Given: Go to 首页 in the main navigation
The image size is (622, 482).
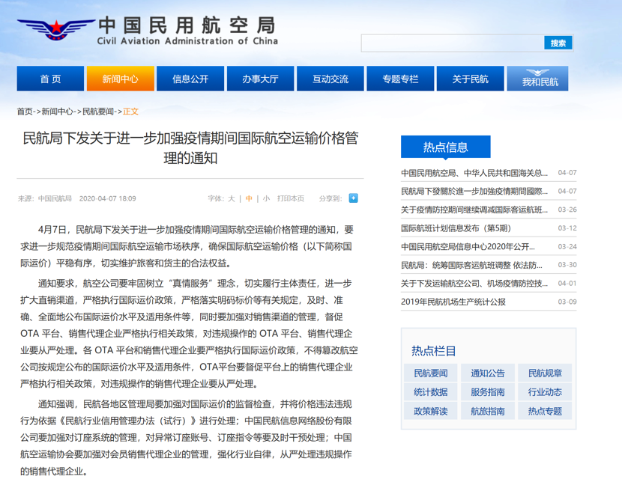Looking at the screenshot, I should (50, 79).
